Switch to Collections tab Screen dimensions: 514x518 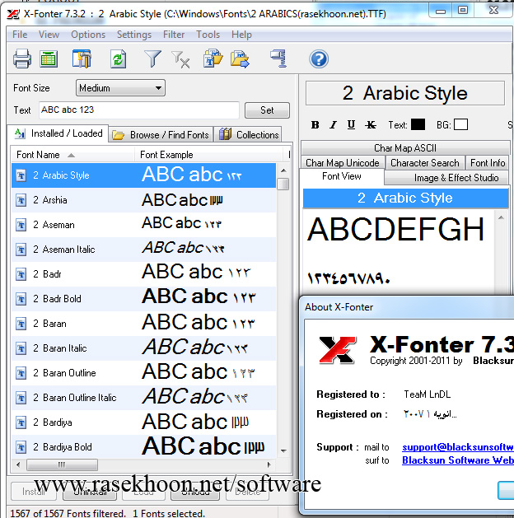249,135
